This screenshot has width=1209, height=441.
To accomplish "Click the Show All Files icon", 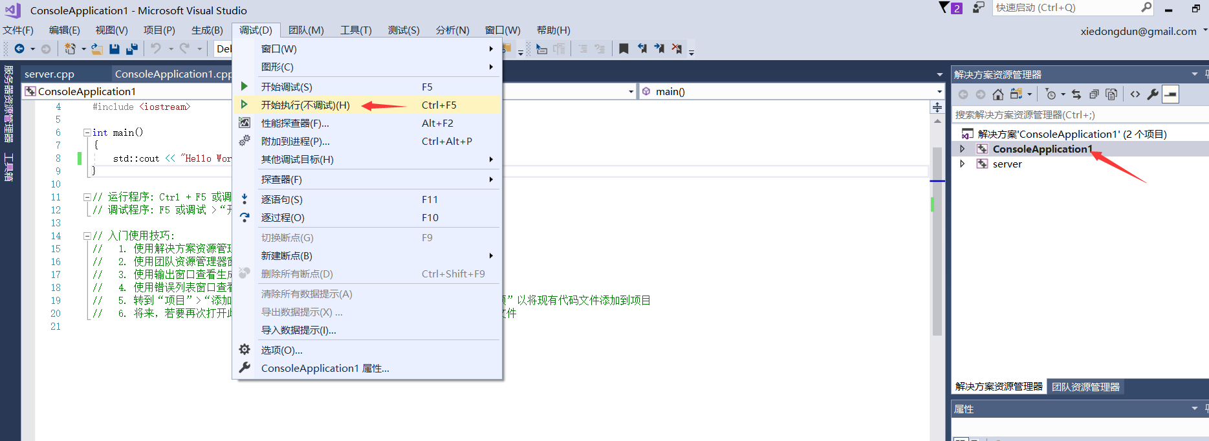I will tap(1111, 94).
